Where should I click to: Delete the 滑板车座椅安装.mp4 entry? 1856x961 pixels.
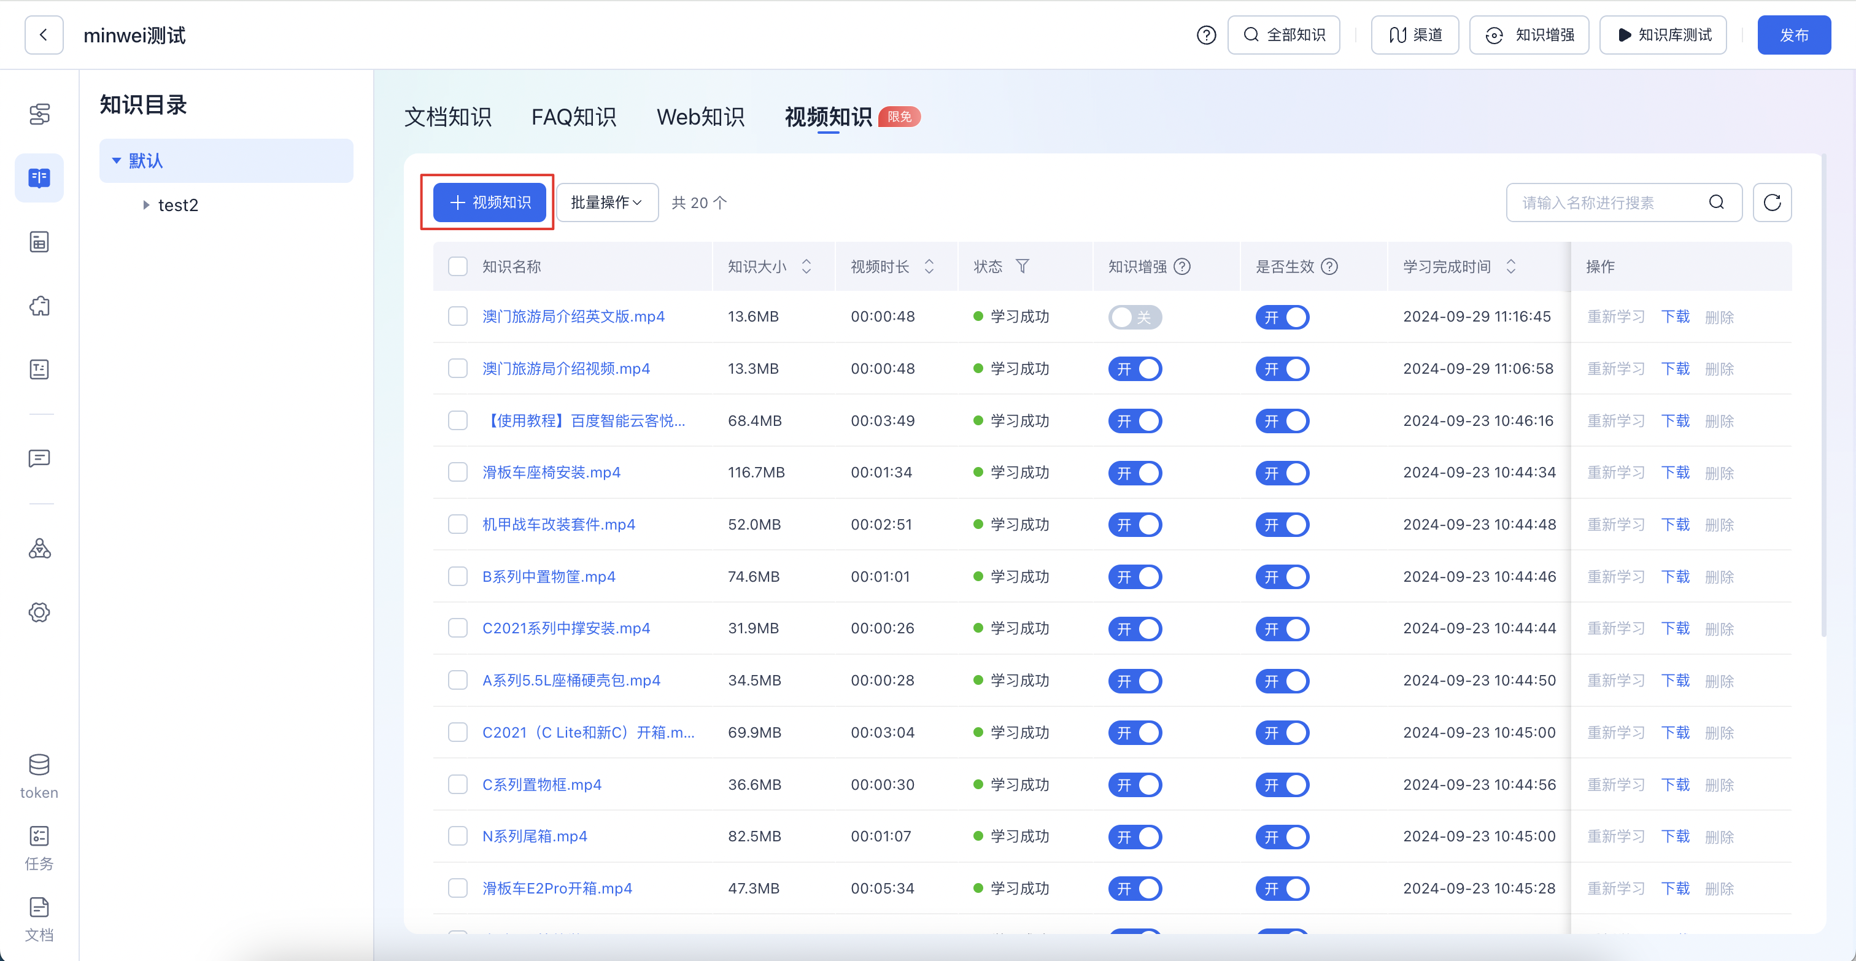click(1719, 473)
